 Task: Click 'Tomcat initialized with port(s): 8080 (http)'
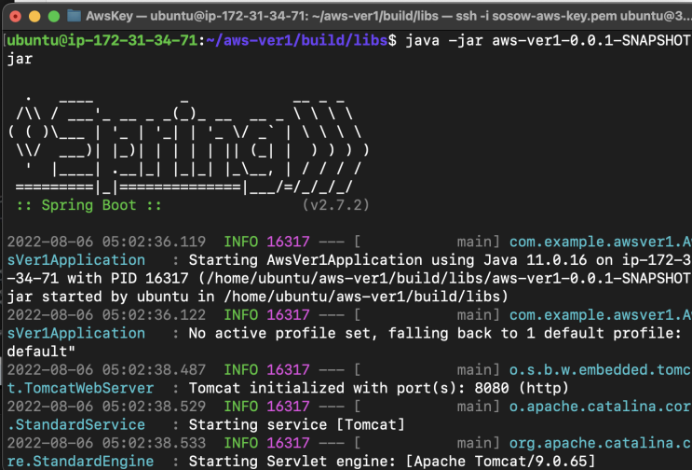tap(379, 388)
